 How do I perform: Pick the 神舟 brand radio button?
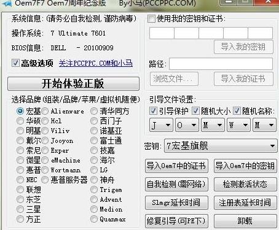click(x=94, y=180)
